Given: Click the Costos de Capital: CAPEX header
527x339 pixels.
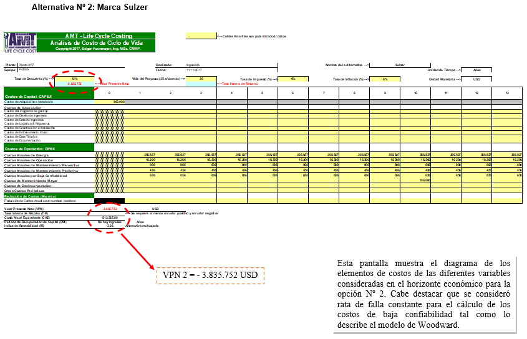Looking at the screenshot, I should (x=49, y=93).
